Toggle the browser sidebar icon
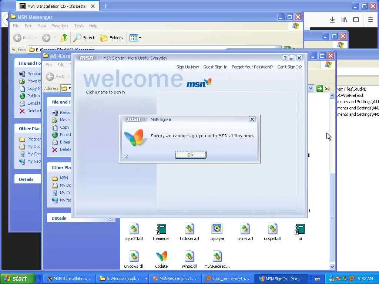 tap(356, 20)
